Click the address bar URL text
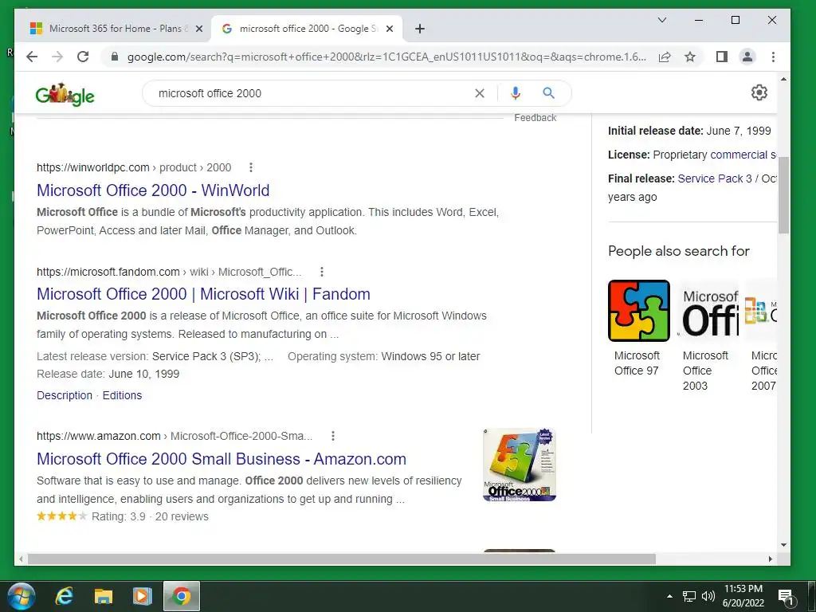 (386, 57)
